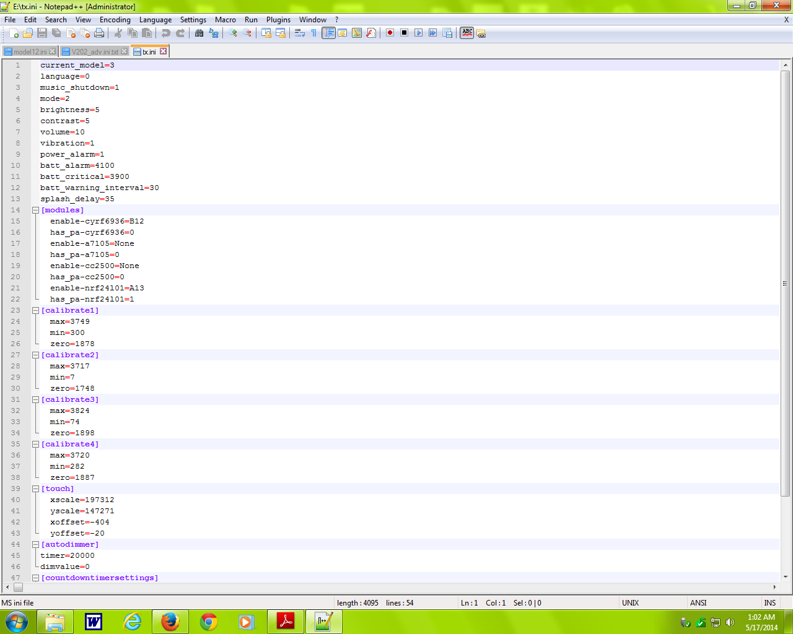Open the Windows Start menu
This screenshot has height=634, width=793.
tap(16, 622)
